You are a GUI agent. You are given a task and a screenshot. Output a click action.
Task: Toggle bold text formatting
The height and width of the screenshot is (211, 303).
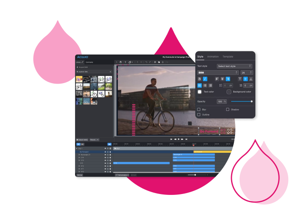[200, 79]
